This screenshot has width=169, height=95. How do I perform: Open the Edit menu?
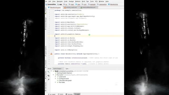pyautogui.click(x=50, y=1)
